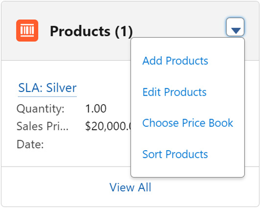Click the $20,000 sales price value
The width and height of the screenshot is (261, 209).
108,126
